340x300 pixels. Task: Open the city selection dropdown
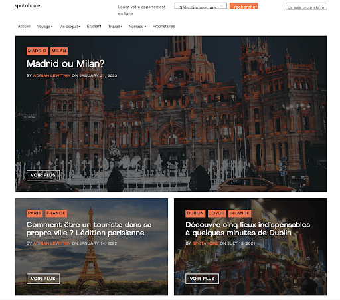(x=201, y=6)
